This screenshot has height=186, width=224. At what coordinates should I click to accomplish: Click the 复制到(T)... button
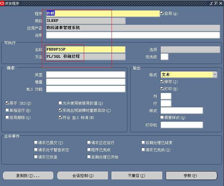click(28, 176)
